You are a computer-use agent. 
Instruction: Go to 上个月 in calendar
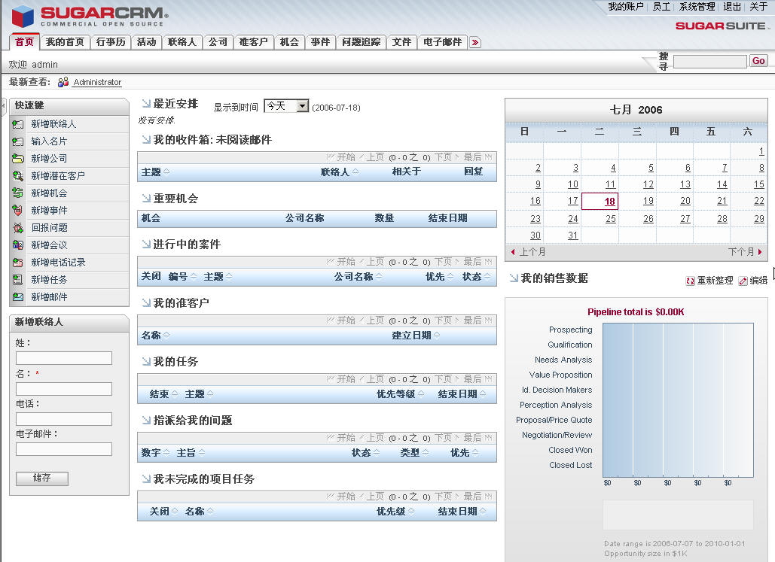tap(528, 252)
